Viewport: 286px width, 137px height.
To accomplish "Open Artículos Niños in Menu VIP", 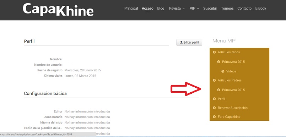I will [x=229, y=52].
